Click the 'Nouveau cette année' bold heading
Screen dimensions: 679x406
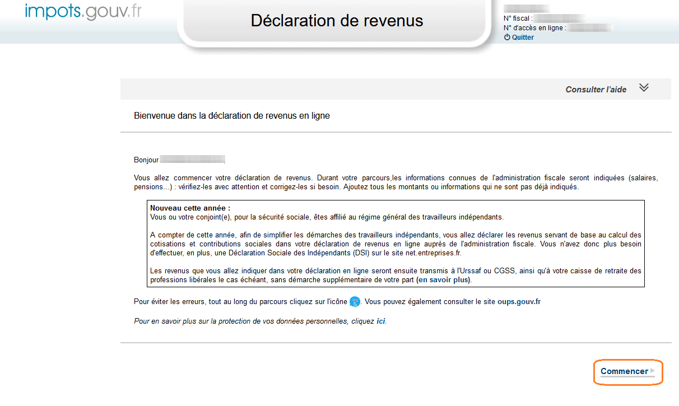pyautogui.click(x=190, y=208)
